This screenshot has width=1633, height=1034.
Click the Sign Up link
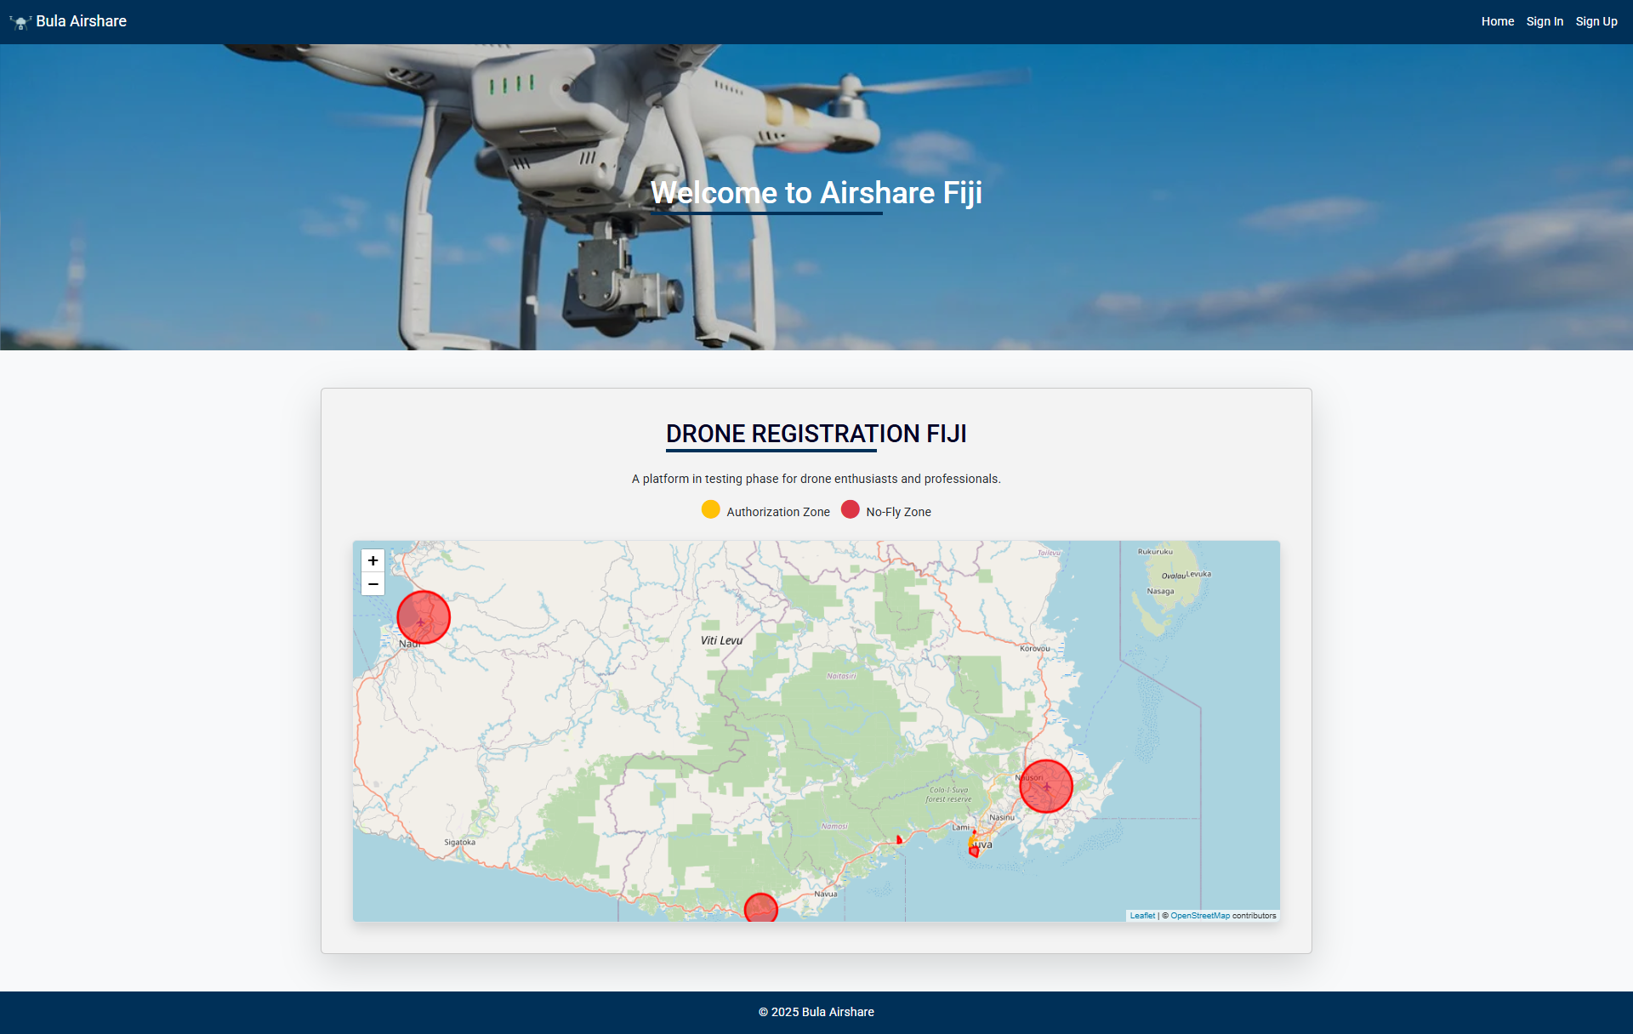pyautogui.click(x=1596, y=21)
